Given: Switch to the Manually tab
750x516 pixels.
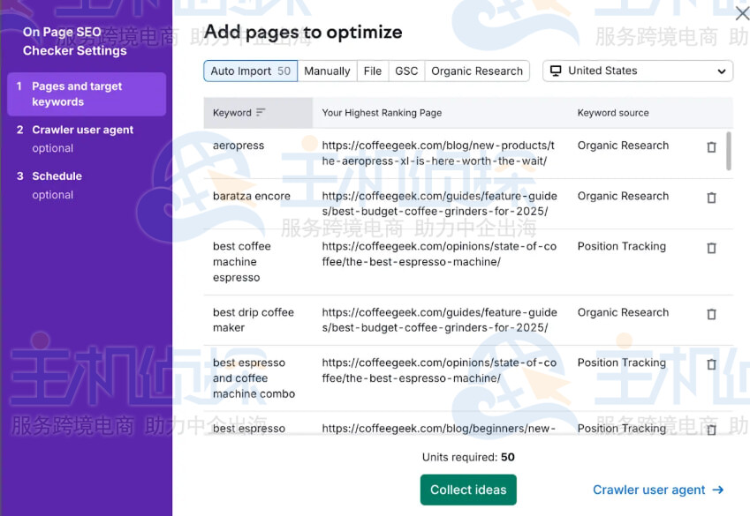Looking at the screenshot, I should pyautogui.click(x=327, y=71).
